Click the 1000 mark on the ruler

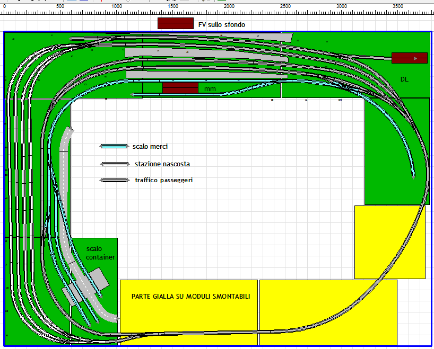coord(116,6)
